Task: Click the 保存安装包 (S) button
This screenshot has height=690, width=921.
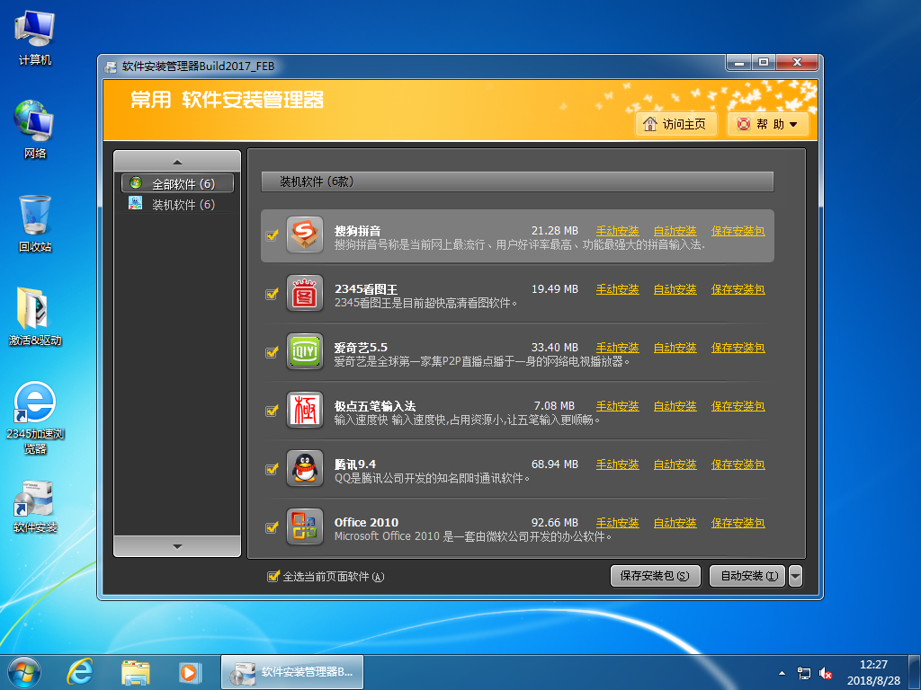Action: 656,576
